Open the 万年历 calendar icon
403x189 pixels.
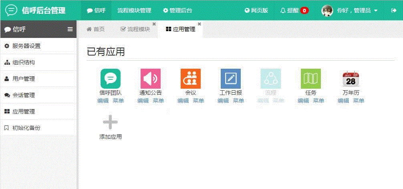click(351, 79)
